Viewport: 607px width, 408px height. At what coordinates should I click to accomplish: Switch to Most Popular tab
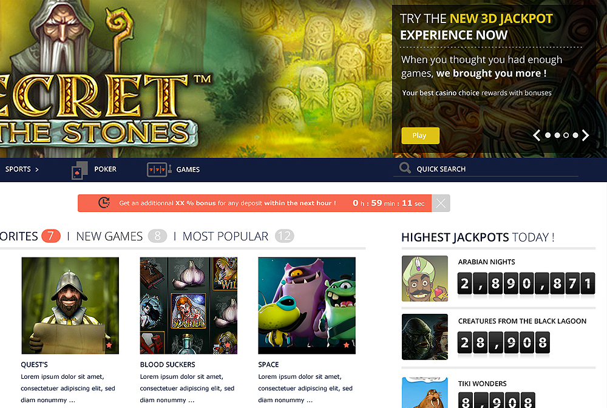pos(225,236)
